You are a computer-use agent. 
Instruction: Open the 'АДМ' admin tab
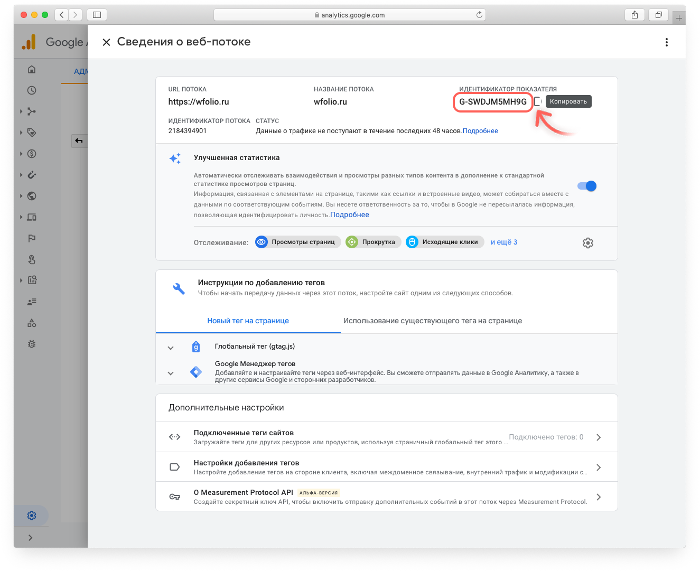pos(80,71)
